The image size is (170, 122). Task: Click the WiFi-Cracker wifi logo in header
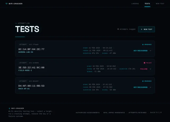pyautogui.click(x=6, y=3)
